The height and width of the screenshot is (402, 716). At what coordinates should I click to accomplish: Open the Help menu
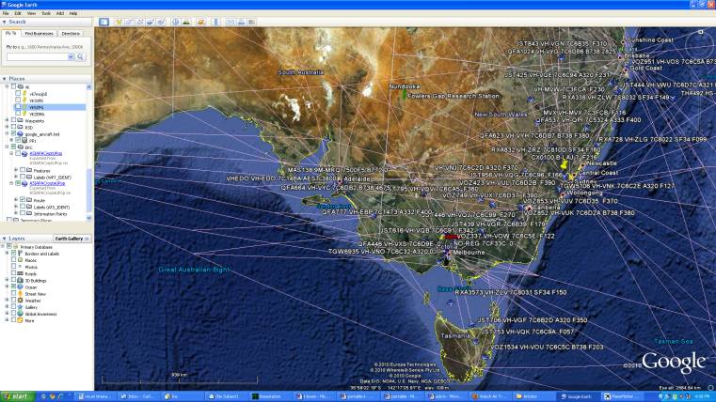point(73,14)
